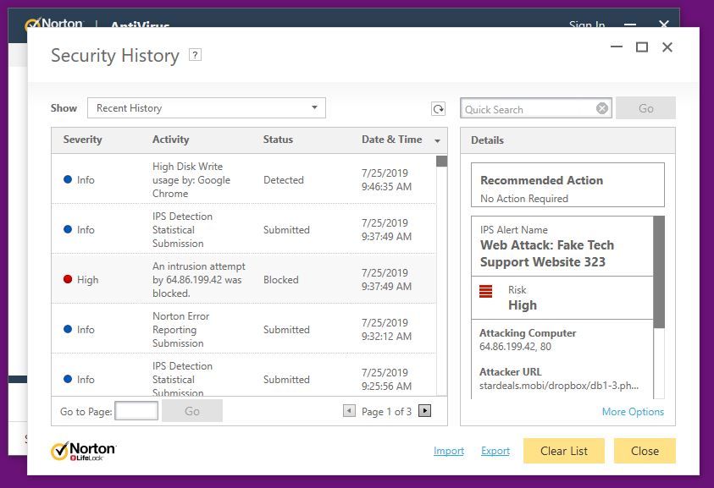Image resolution: width=714 pixels, height=488 pixels.
Task: Click the Detected status cell
Action: pos(283,179)
